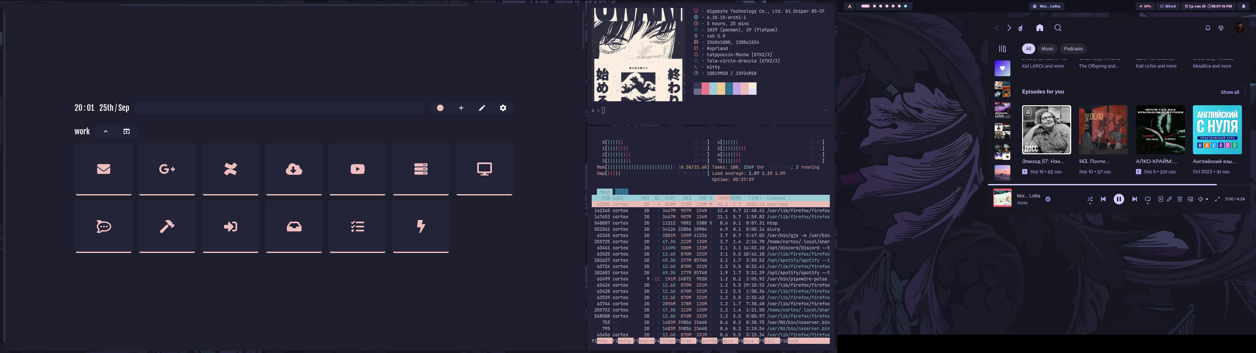Open Английский язык episode cover
Screen dimensions: 1256x353
coord(1217,130)
